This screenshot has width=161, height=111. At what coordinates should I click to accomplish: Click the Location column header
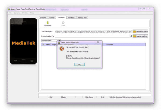[x=110, y=45]
